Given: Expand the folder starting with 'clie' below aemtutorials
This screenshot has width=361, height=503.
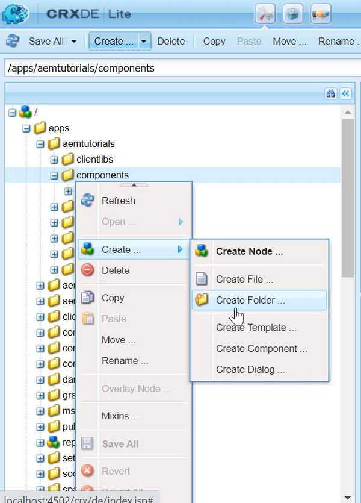Looking at the screenshot, I should pyautogui.click(x=40, y=317).
